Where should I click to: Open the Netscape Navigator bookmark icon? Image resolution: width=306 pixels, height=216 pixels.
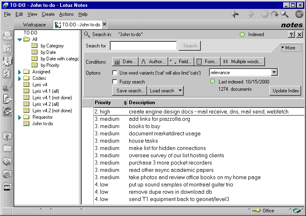point(7,187)
